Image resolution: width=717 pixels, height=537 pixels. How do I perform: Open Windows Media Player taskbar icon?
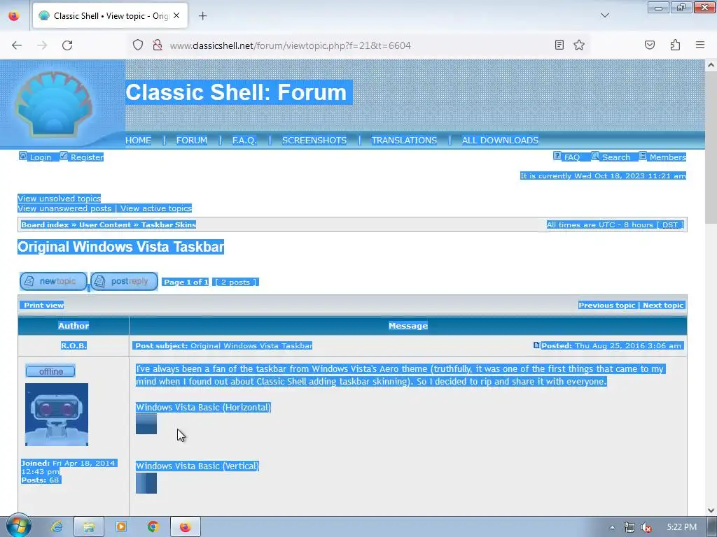[x=121, y=527]
